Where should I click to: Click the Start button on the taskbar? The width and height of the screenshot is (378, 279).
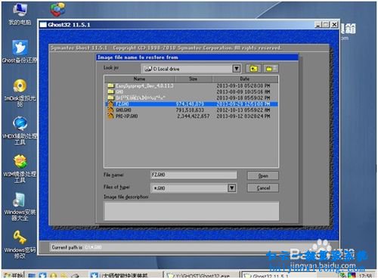click(x=13, y=275)
